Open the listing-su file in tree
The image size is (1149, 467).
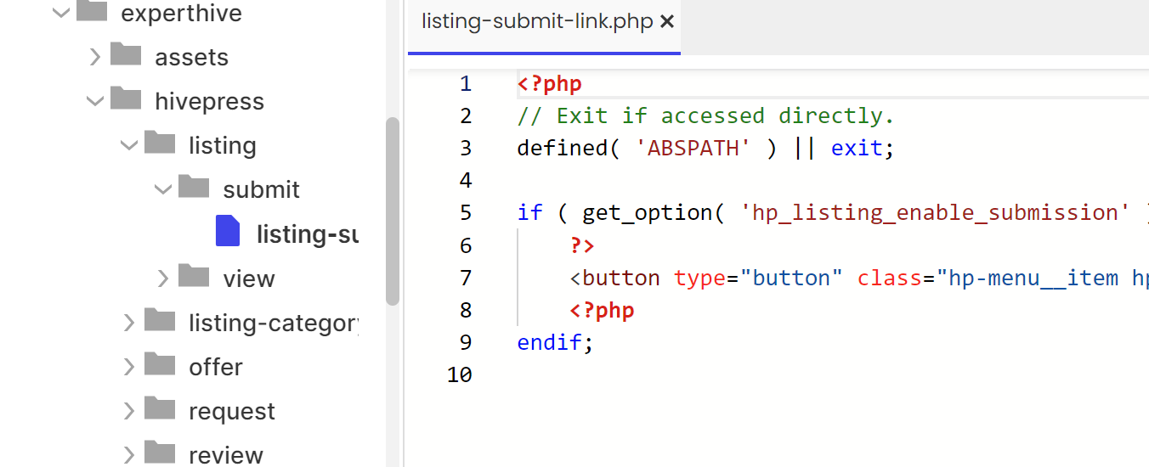point(307,233)
